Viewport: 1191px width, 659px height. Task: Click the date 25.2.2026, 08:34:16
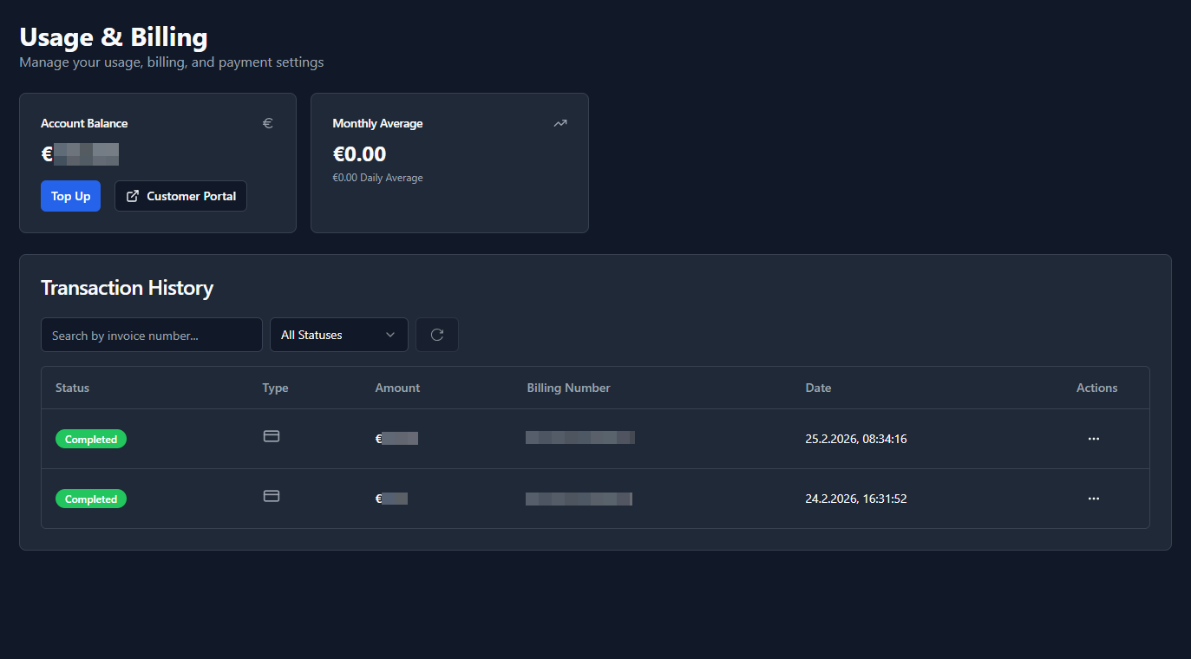(855, 439)
